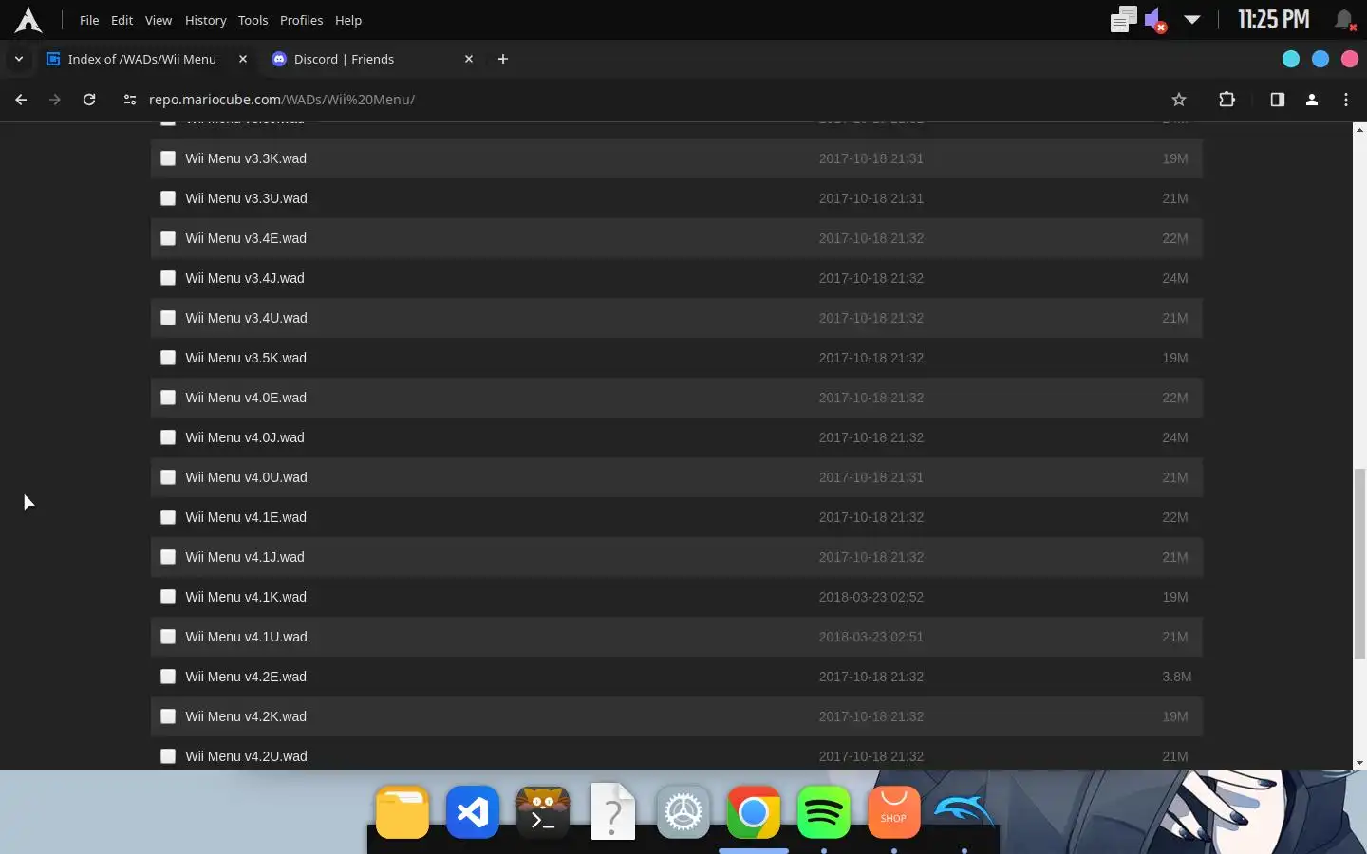The width and height of the screenshot is (1367, 854).
Task: Close the Discord Friends tab
Action: tap(469, 59)
